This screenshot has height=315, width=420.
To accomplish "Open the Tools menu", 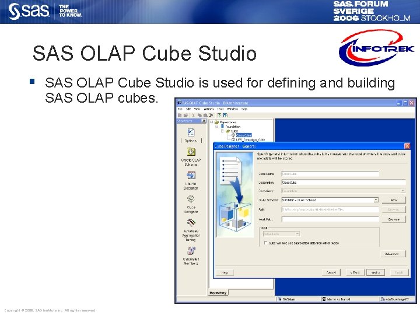I will point(220,109).
